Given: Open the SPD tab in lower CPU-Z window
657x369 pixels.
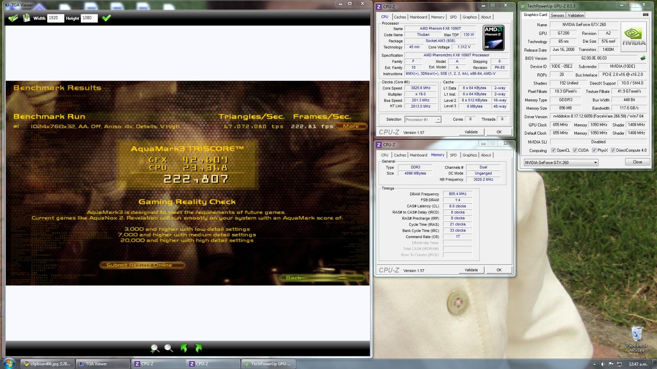Looking at the screenshot, I should tap(453, 155).
